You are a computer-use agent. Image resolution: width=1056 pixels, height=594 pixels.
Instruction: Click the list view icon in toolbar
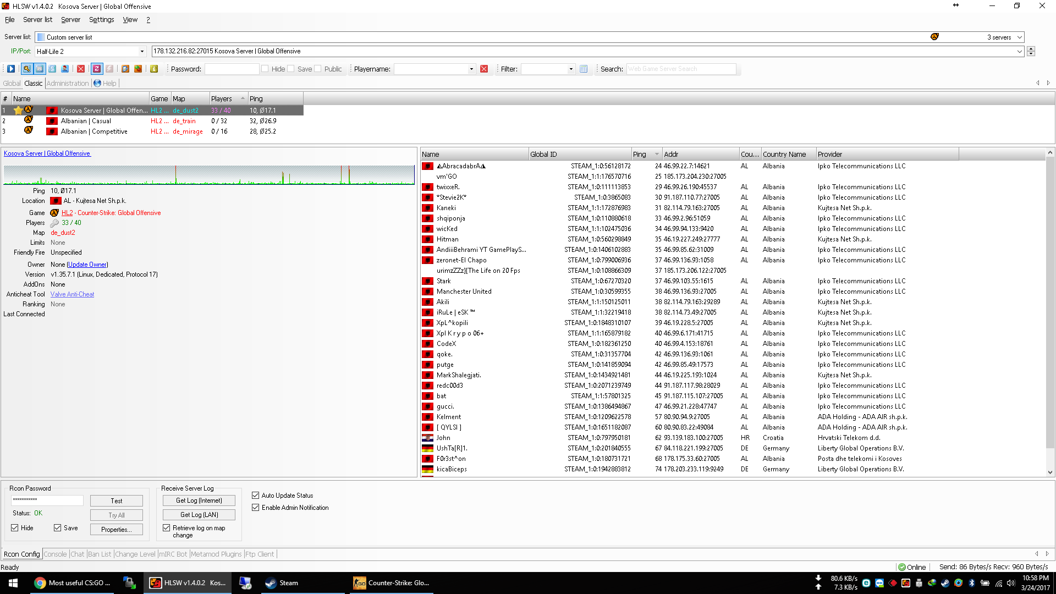click(40, 69)
